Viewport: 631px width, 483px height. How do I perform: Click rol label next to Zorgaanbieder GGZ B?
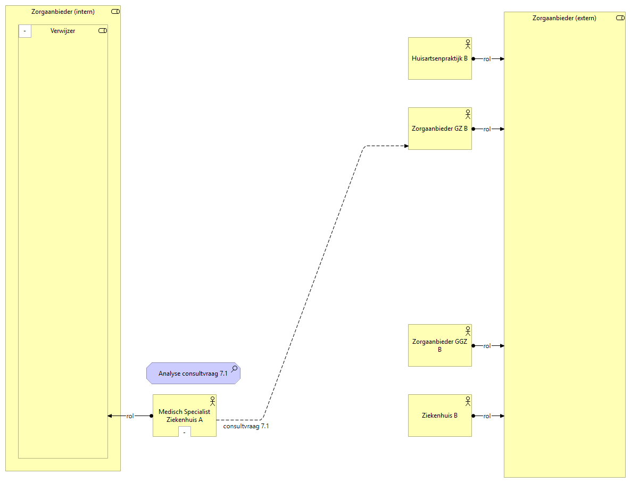487,346
